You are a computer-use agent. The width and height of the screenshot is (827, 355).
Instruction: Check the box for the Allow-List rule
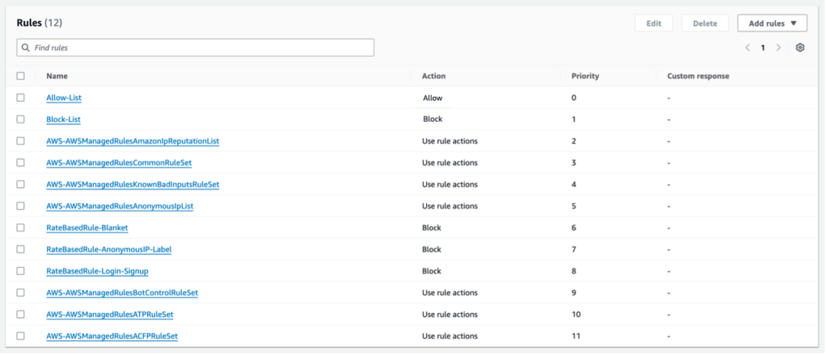(x=21, y=98)
